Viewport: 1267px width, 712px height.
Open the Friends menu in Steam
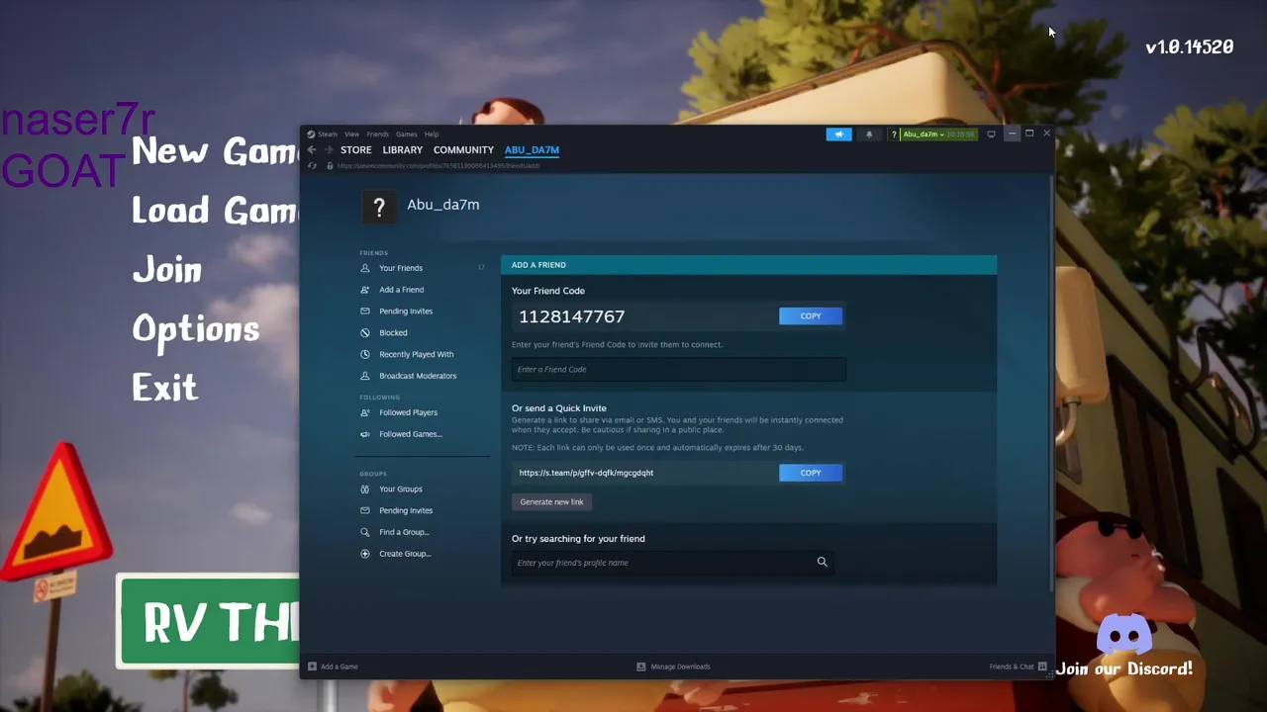tap(377, 134)
